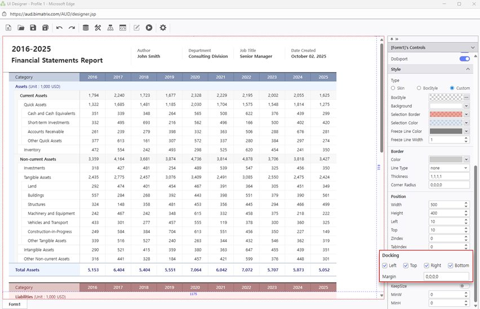Open the script code window icon
Screen dimensions: 480x309
pyautogui.click(x=123, y=28)
